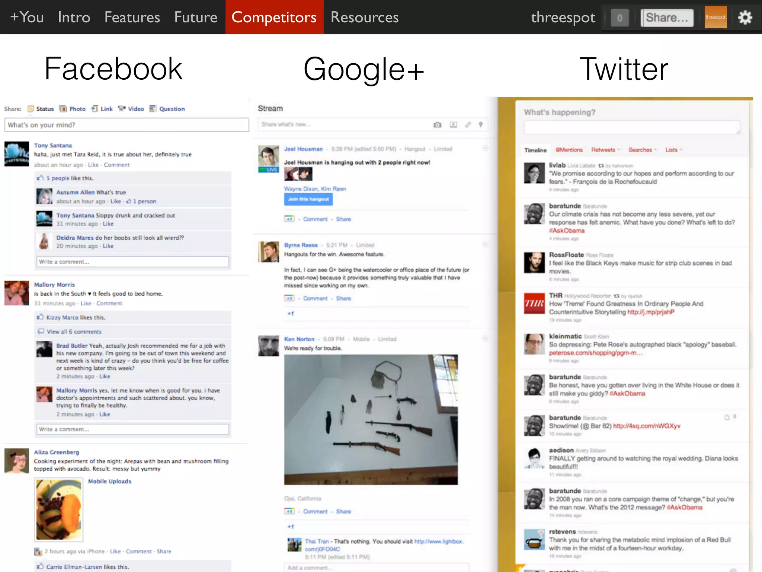The width and height of the screenshot is (762, 572).
Task: Focus the What's on your mind field
Action: (127, 125)
